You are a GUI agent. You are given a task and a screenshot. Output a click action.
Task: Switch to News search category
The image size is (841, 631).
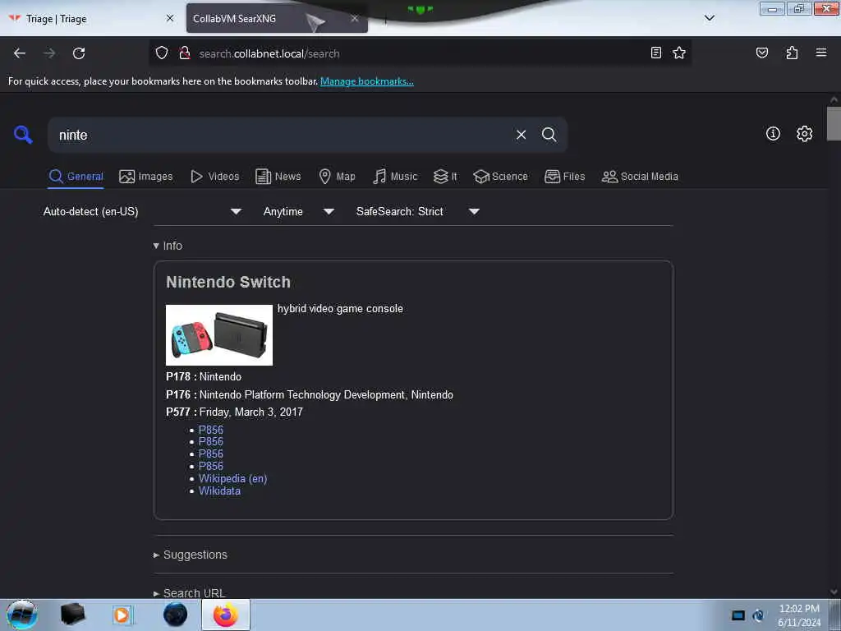tap(278, 177)
